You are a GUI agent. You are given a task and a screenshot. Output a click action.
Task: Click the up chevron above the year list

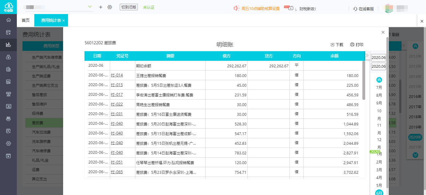point(415,46)
